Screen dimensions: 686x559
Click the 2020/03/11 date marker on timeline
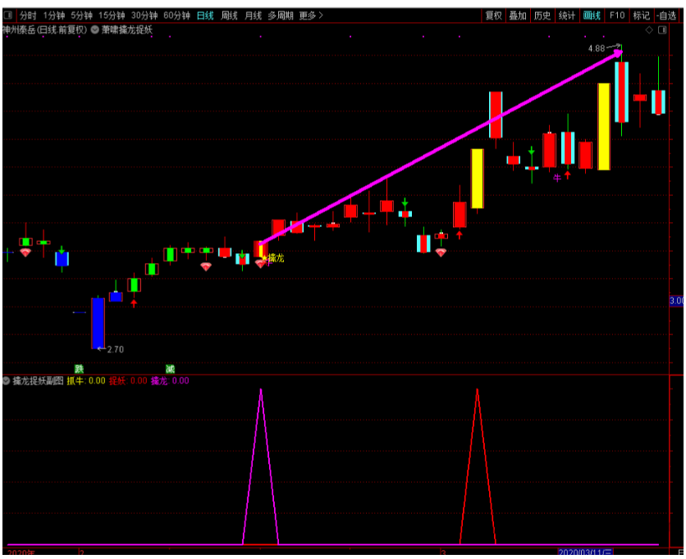click(584, 553)
